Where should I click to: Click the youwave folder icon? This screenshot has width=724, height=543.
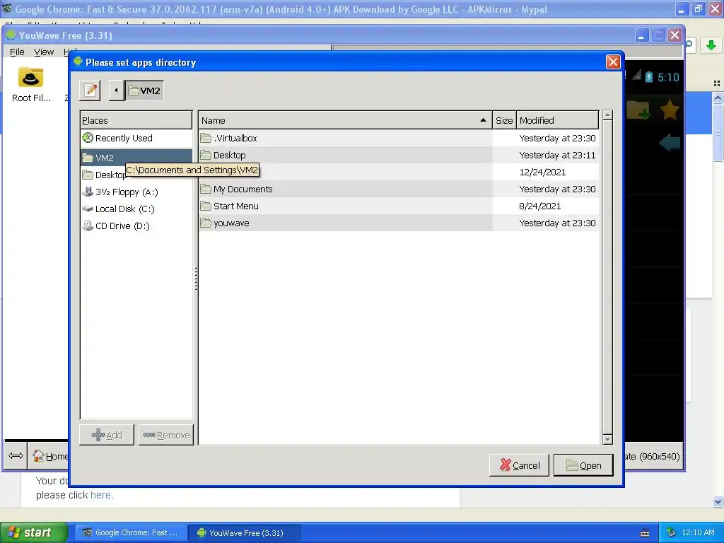206,223
